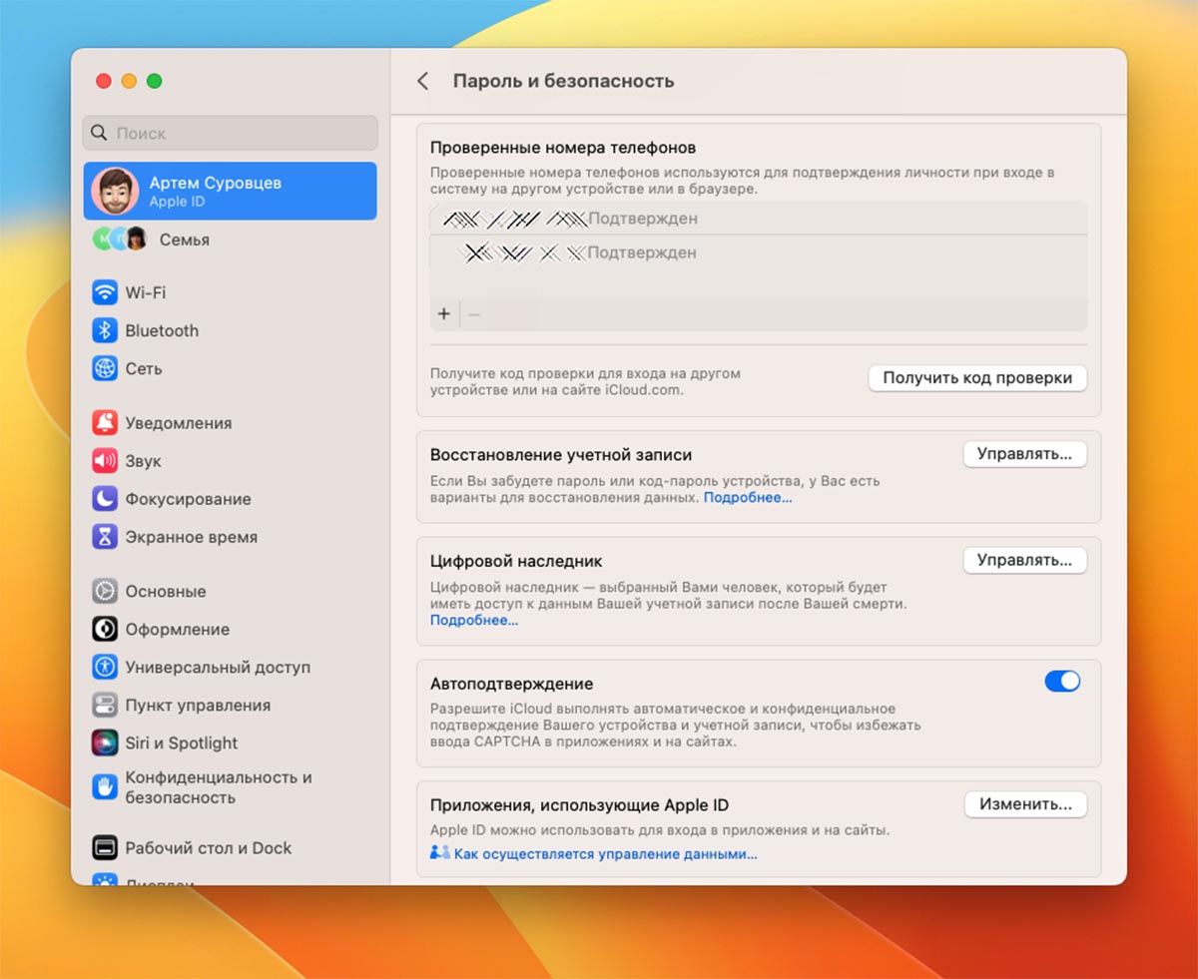
Task: Open Основные gear icon
Action: click(x=105, y=591)
